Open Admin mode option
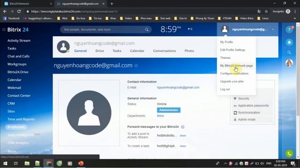This screenshot has width=300, height=168. [x=247, y=119]
